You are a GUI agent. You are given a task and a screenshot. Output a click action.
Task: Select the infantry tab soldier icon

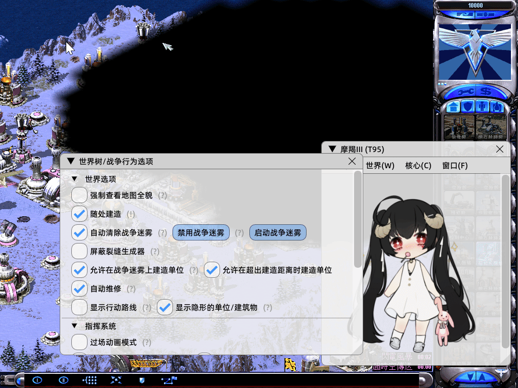coord(483,107)
